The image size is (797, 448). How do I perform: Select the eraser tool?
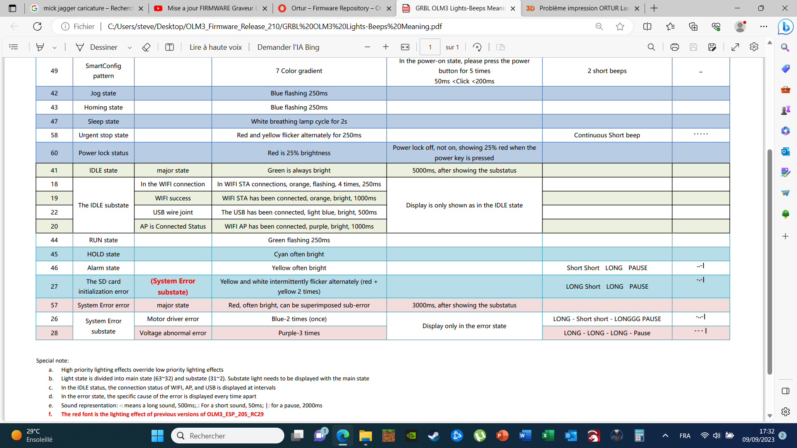146,47
